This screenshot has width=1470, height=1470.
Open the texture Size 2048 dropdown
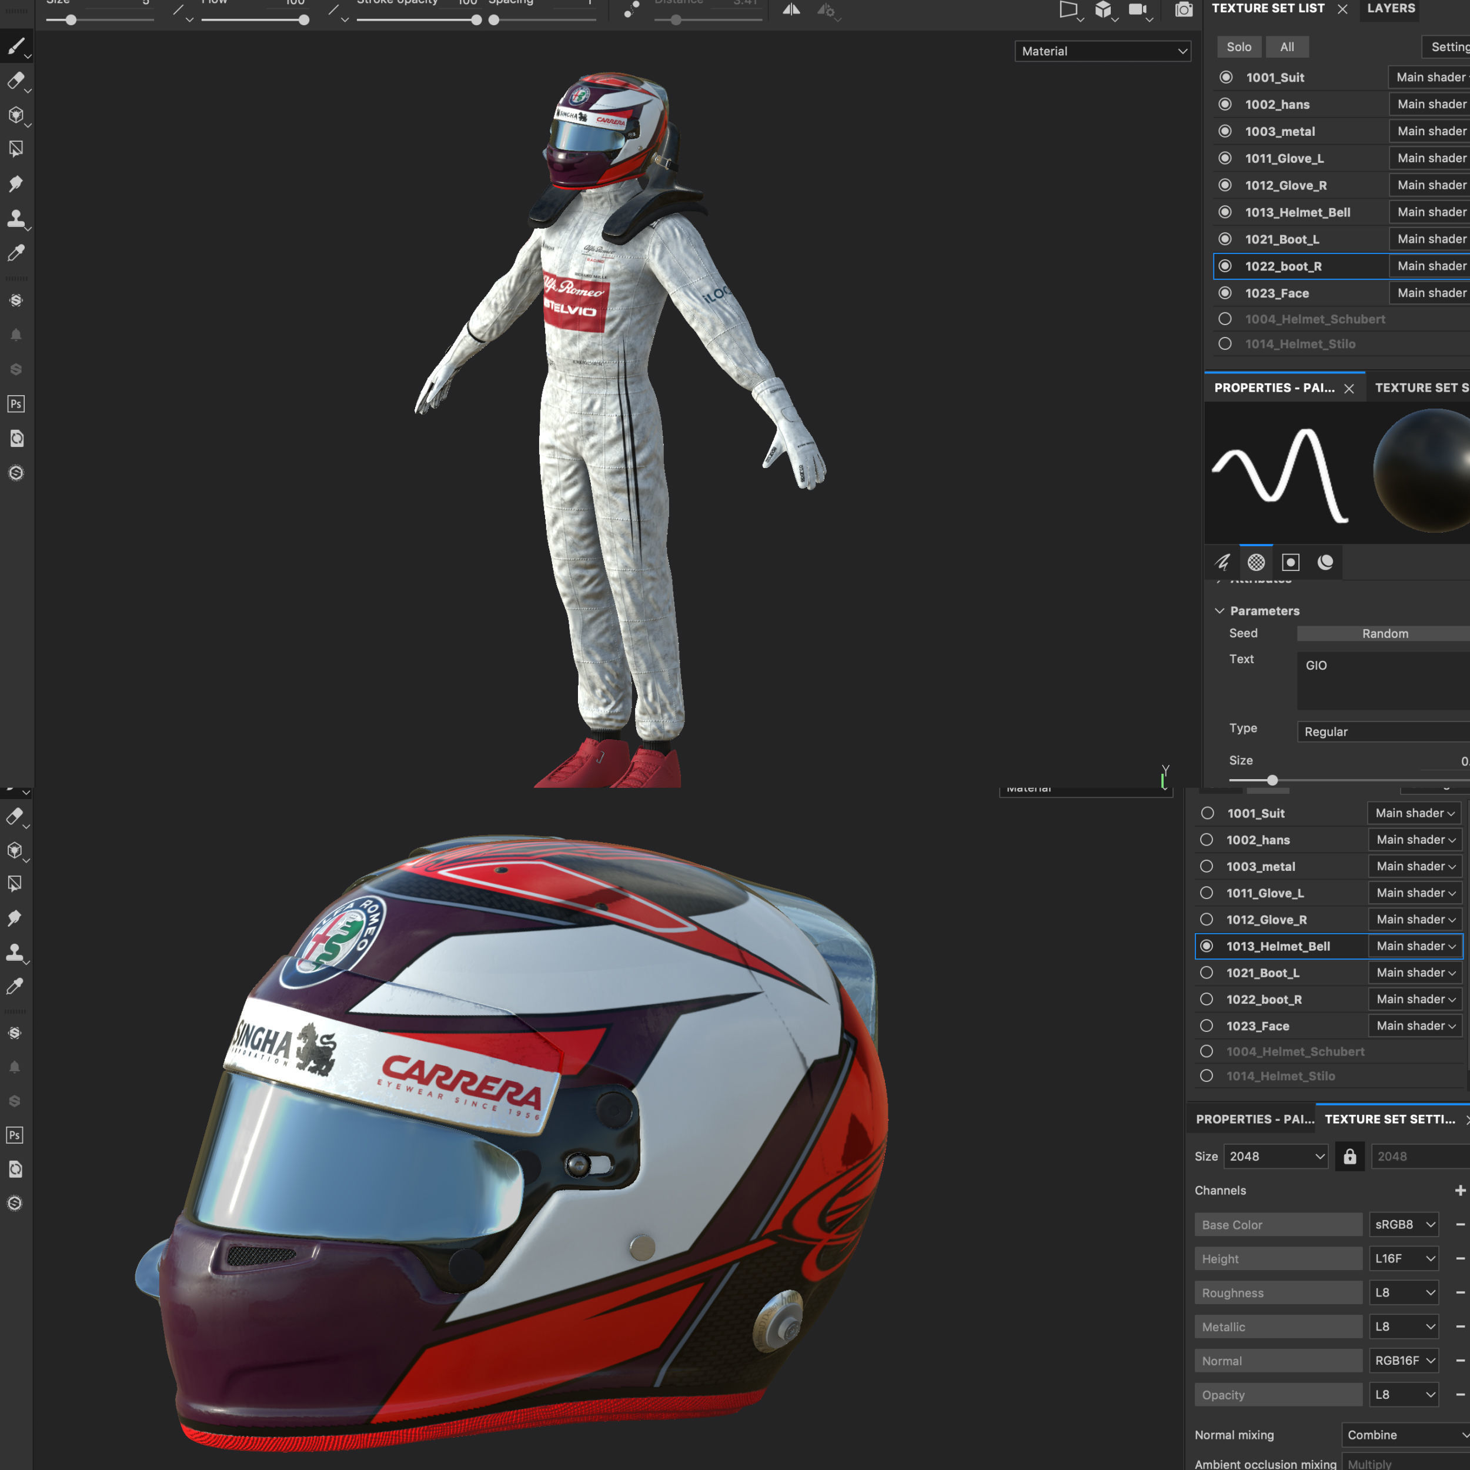pos(1275,1157)
